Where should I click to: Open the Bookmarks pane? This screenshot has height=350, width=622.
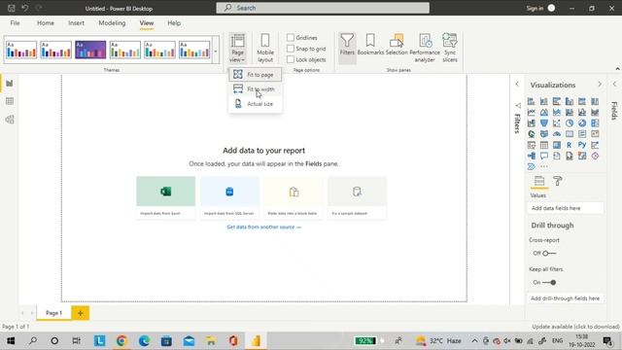(x=370, y=45)
